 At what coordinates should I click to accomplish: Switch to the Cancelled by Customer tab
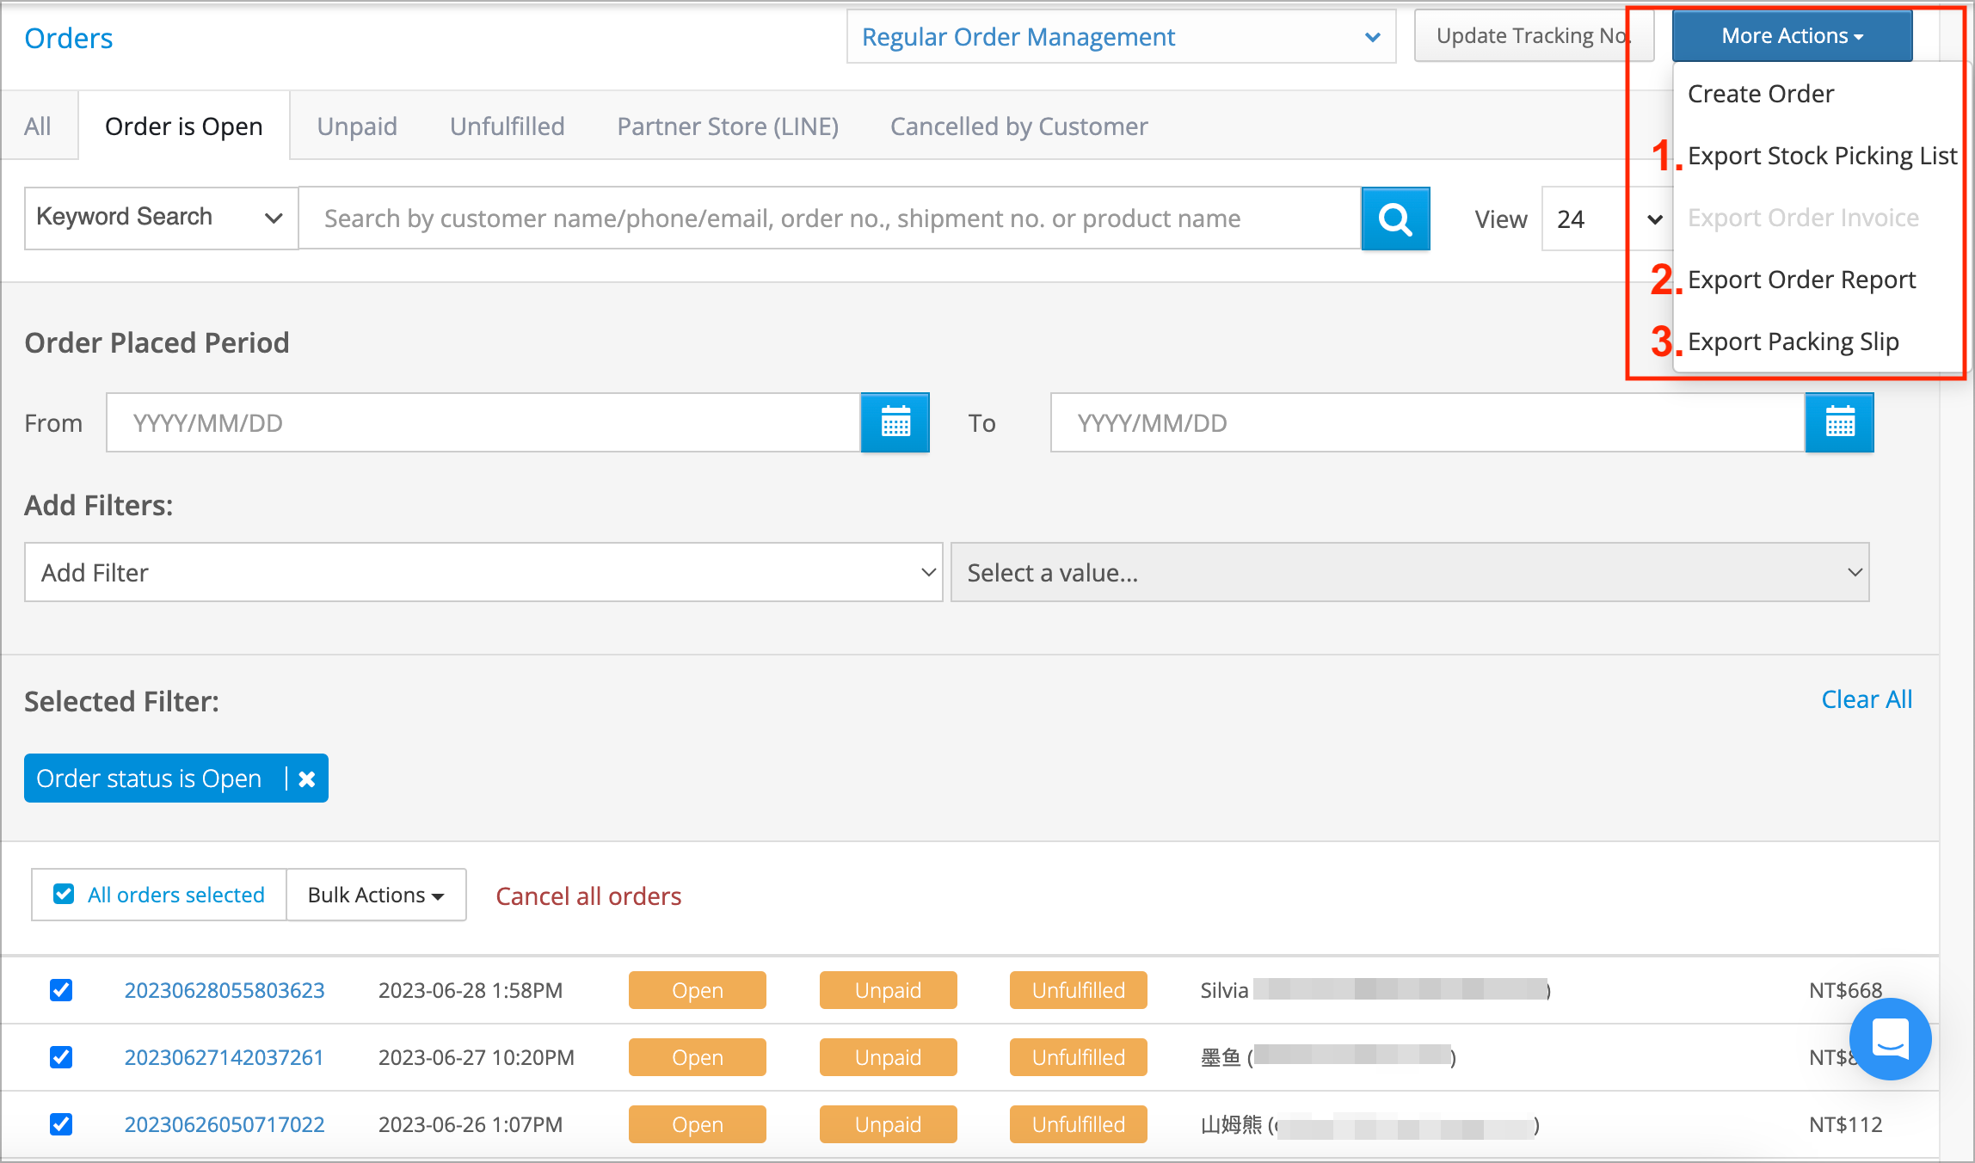pos(1018,126)
